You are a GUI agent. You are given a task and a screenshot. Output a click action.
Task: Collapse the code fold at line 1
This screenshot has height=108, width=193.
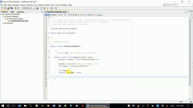(49, 18)
